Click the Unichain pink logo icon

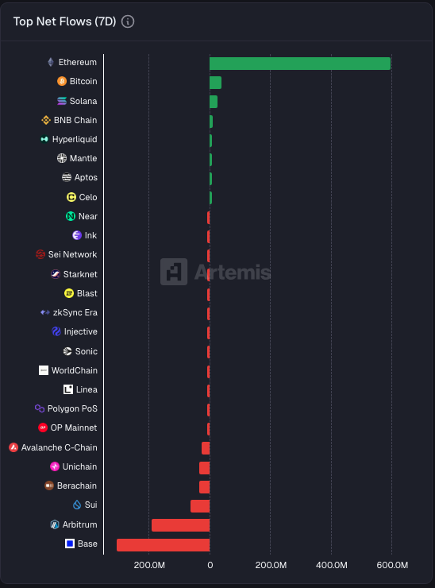pyautogui.click(x=55, y=466)
